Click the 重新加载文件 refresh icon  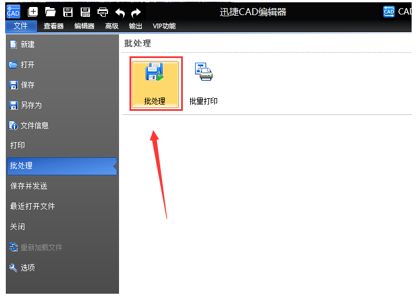pyautogui.click(x=13, y=247)
